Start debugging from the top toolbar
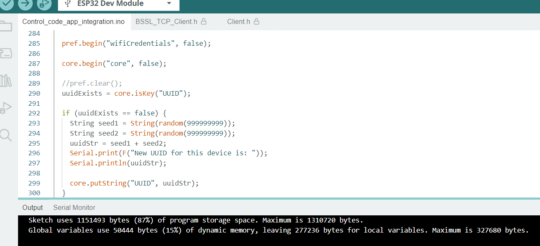The height and width of the screenshot is (246, 540). (44, 4)
